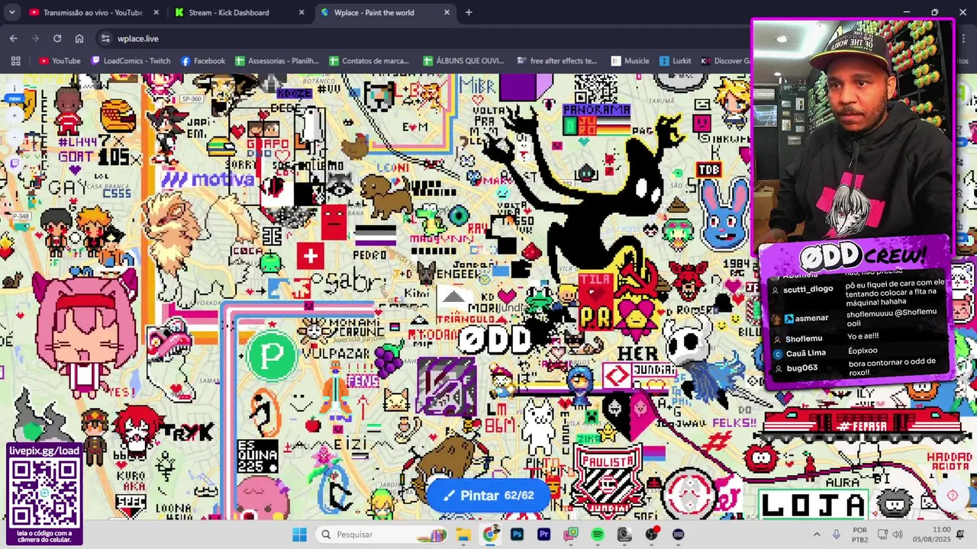Open a new browser tab
This screenshot has width=977, height=549.
[469, 12]
